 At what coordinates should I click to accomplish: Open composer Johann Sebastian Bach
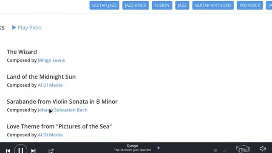(62, 110)
